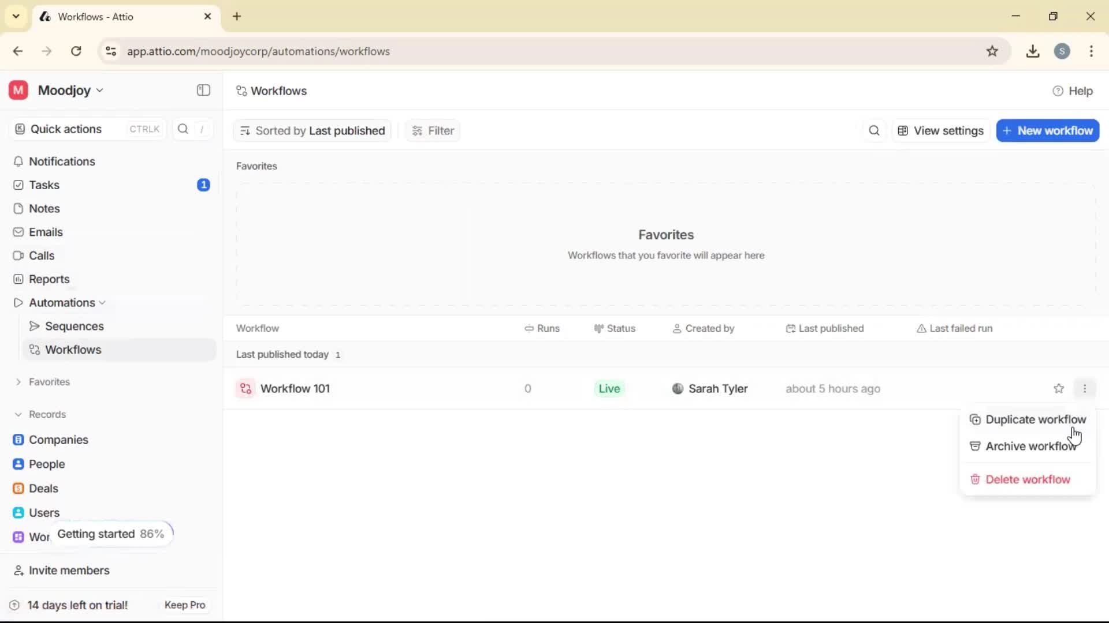Open the three-dot menu for Workflow 101
The image size is (1109, 623).
[x=1085, y=388]
